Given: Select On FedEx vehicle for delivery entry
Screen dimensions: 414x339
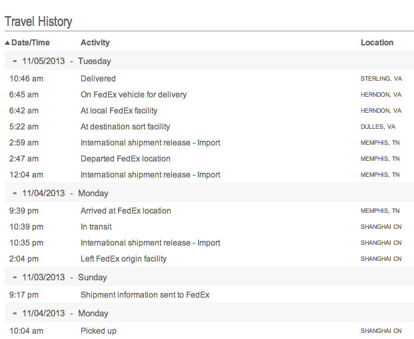Looking at the screenshot, I should (x=133, y=95).
